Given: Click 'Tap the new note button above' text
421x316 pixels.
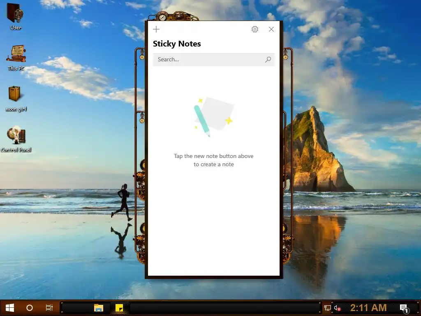Looking at the screenshot, I should click(x=214, y=156).
